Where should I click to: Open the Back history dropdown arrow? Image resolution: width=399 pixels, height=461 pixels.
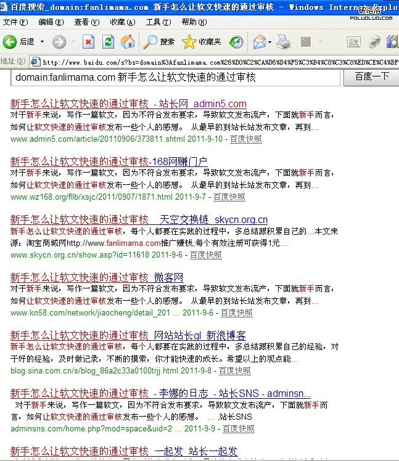(43, 42)
